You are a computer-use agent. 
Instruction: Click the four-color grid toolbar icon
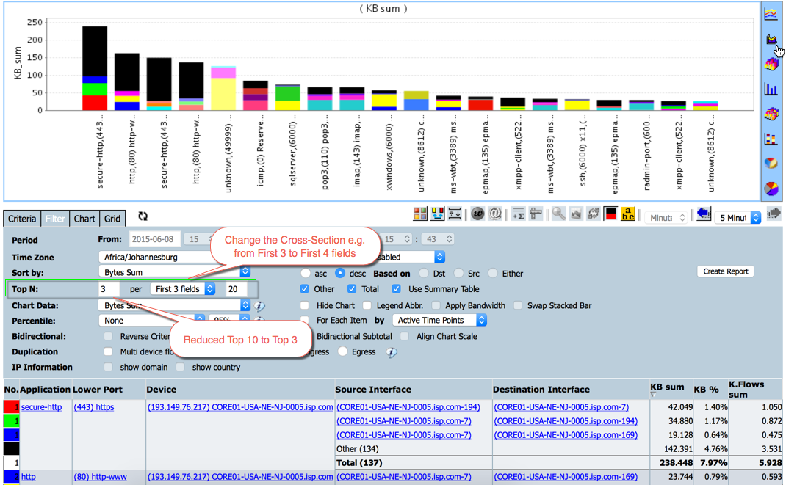420,214
